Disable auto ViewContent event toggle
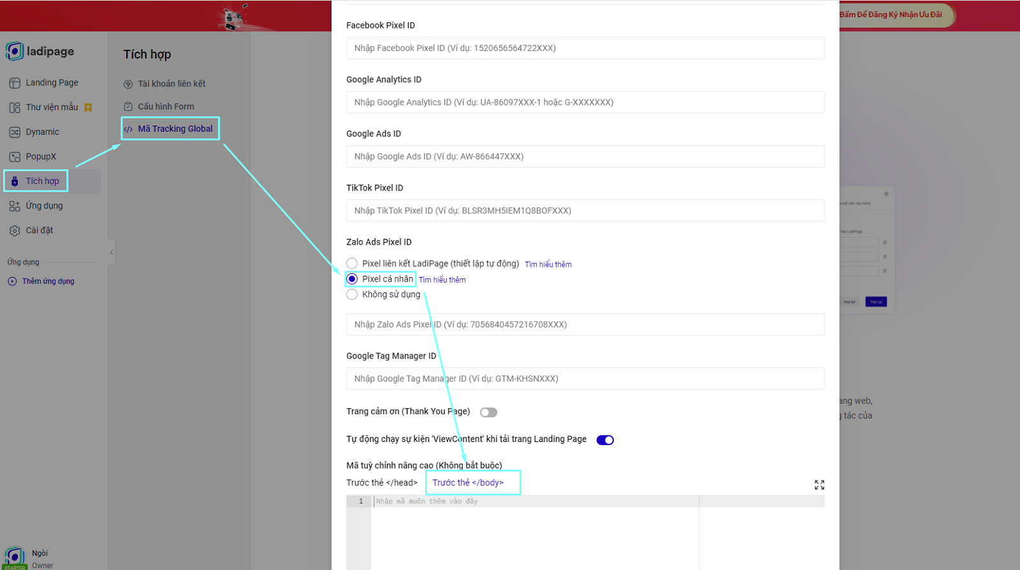 [x=605, y=440]
